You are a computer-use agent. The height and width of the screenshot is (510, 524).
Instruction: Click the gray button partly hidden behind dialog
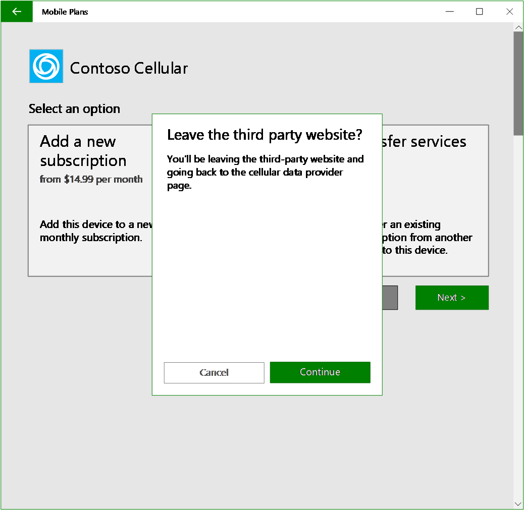tap(390, 297)
